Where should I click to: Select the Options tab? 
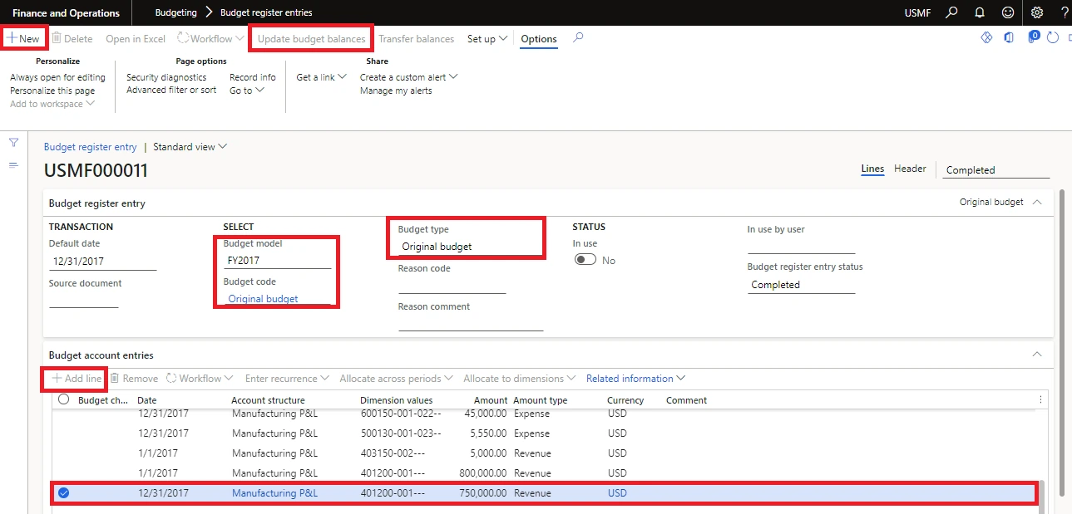539,39
